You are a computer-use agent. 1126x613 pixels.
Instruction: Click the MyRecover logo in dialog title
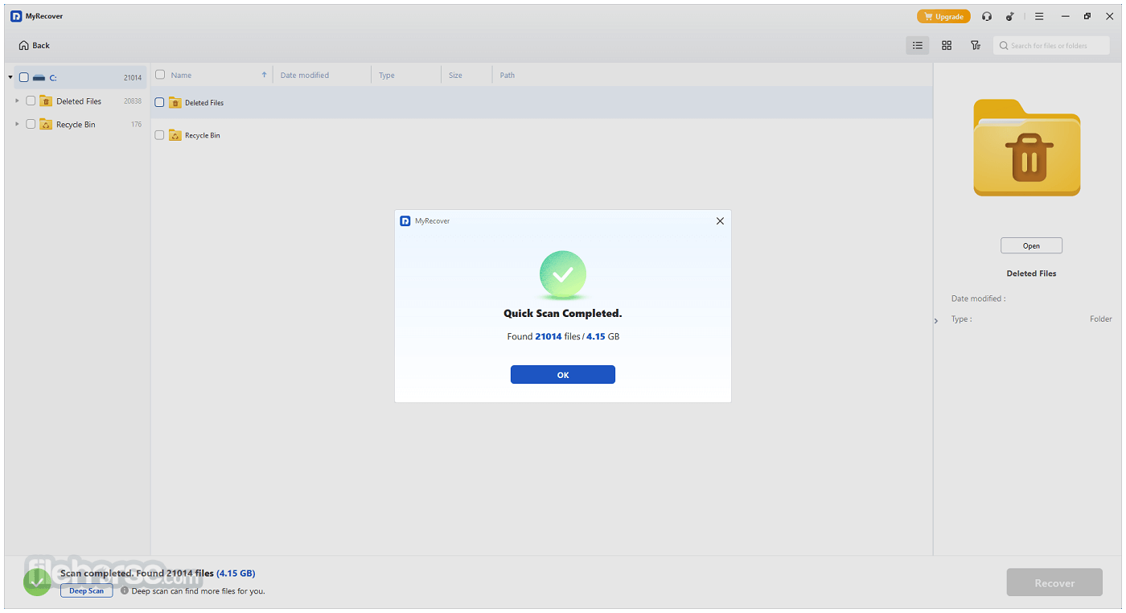tap(405, 220)
